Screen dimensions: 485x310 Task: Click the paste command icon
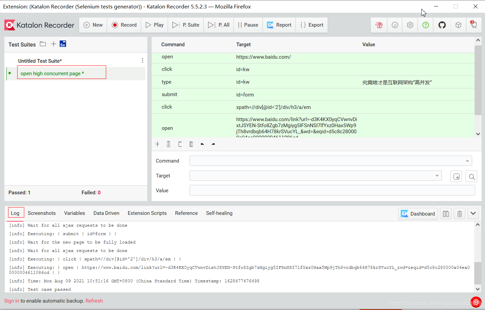191,144
